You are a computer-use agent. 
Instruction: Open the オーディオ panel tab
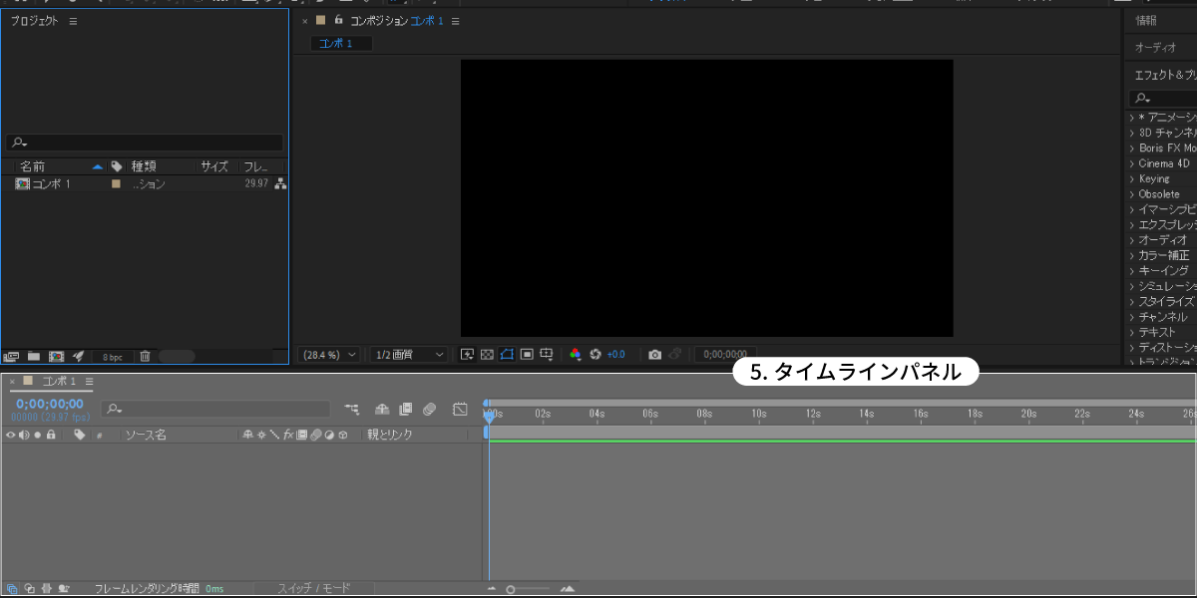click(x=1155, y=47)
